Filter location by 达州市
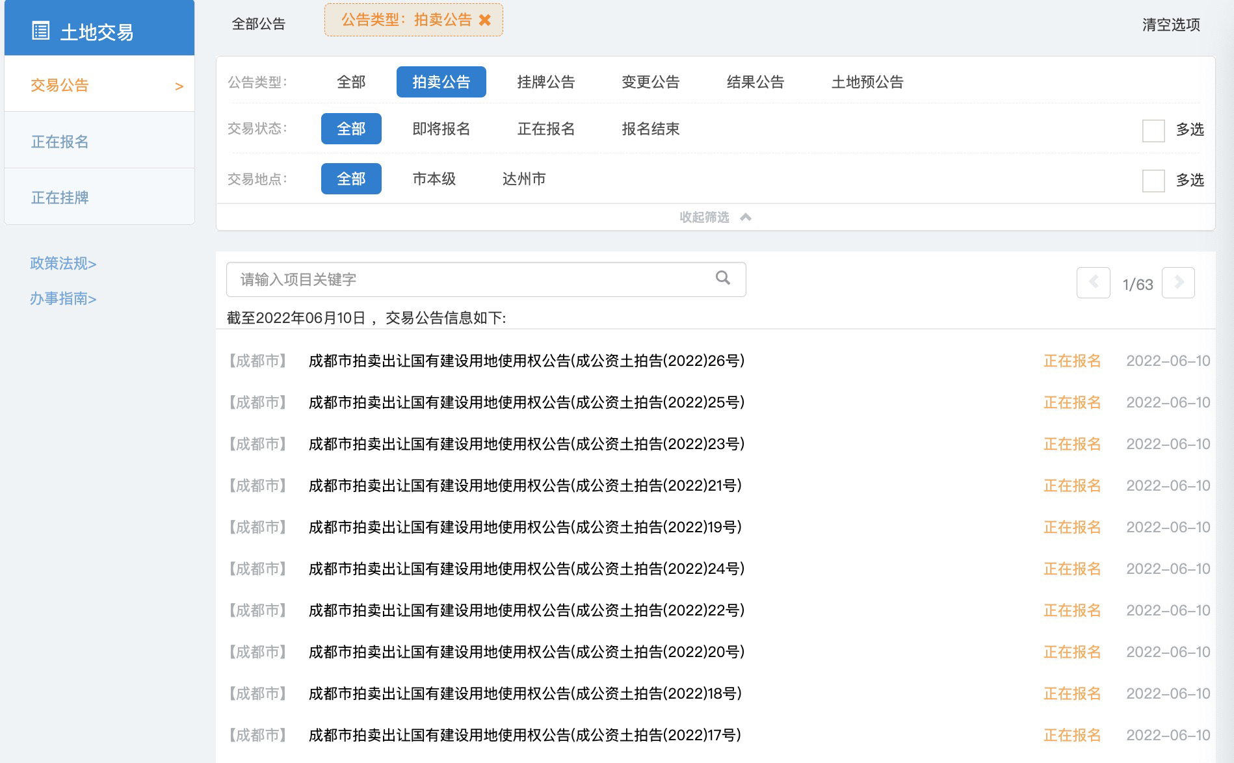Screen dimensions: 1234x763 pyautogui.click(x=523, y=179)
